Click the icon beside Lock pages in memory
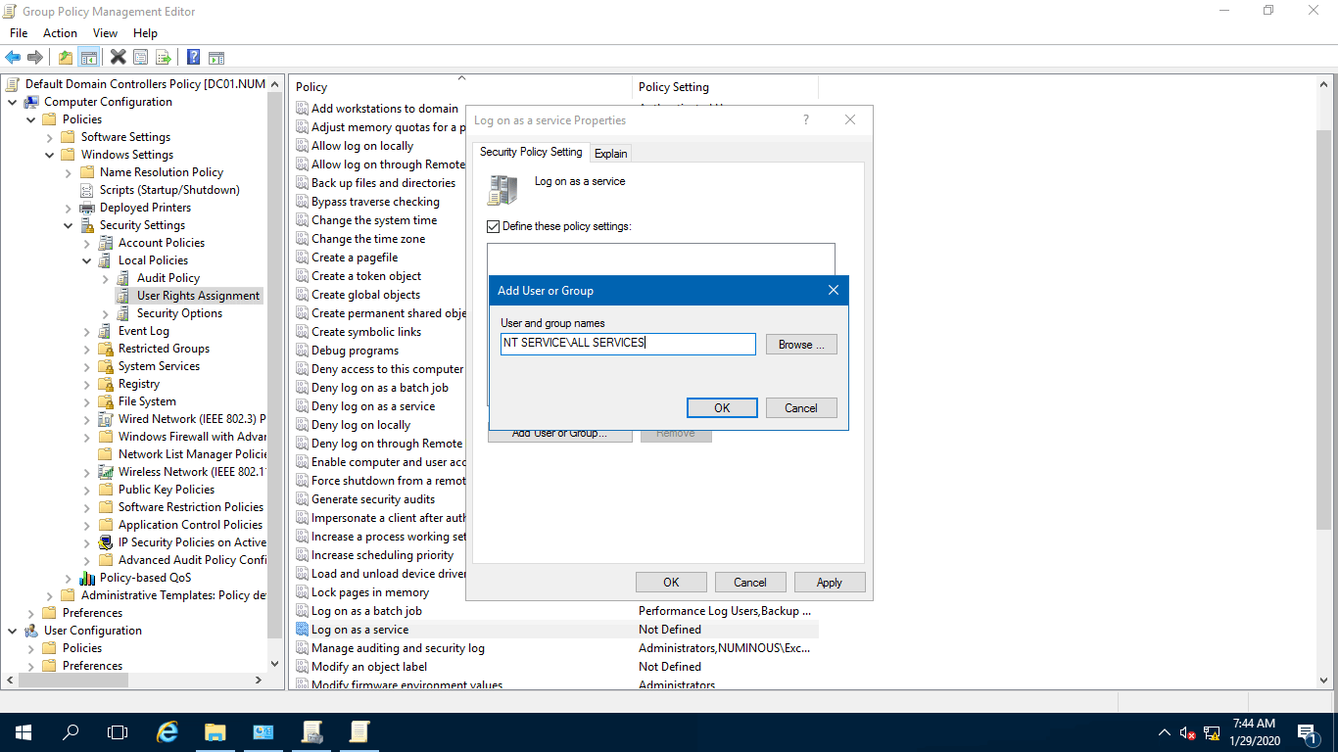This screenshot has height=752, width=1338. click(x=303, y=592)
